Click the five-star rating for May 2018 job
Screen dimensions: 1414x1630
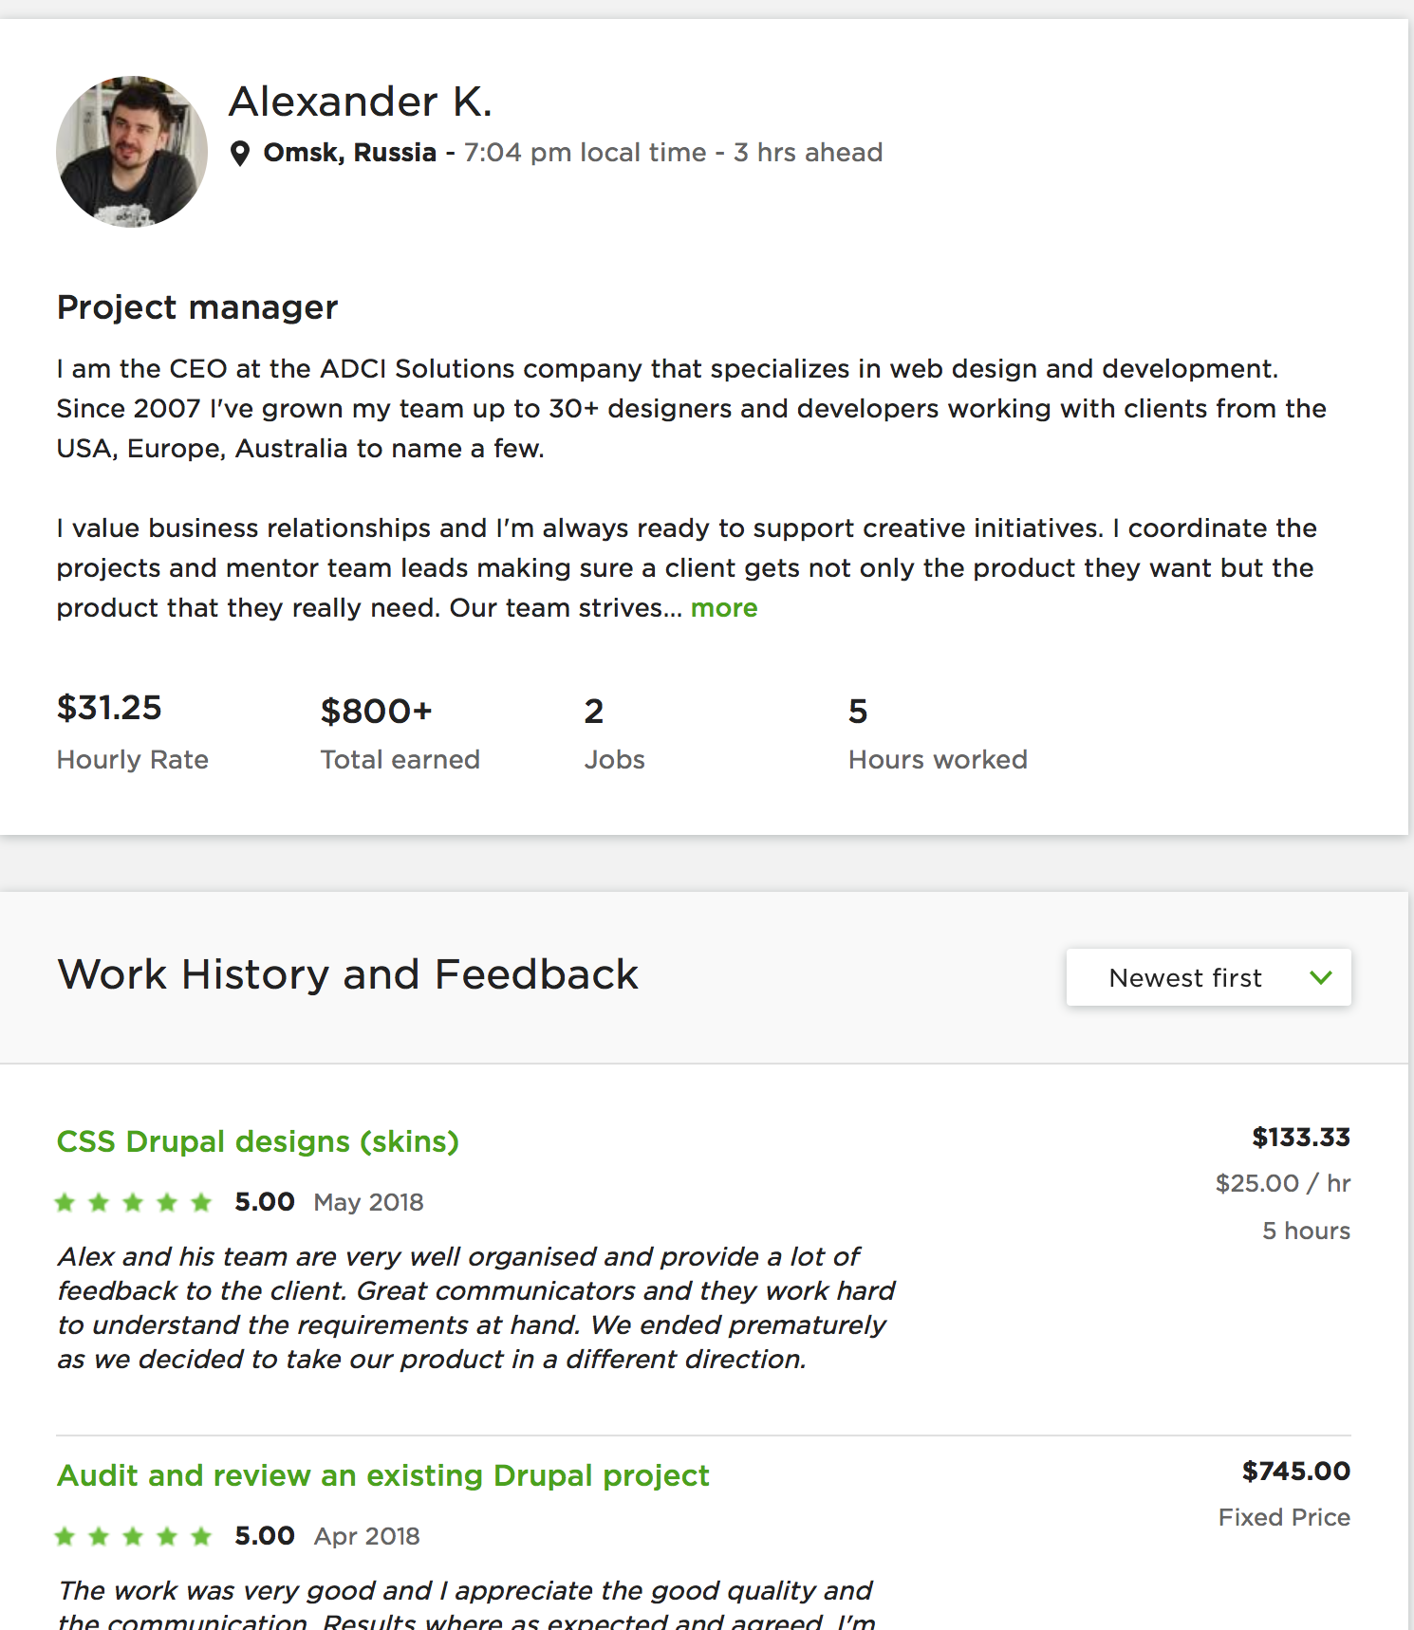click(133, 1203)
